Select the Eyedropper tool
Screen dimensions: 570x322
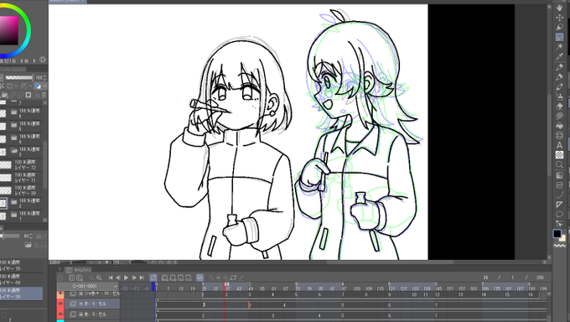click(x=559, y=56)
